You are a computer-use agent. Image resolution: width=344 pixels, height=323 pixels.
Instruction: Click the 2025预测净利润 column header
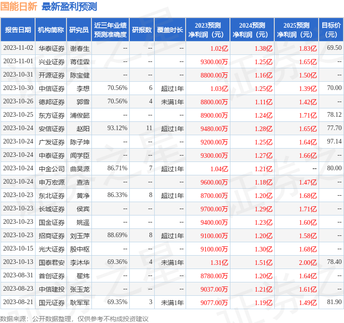[296, 30]
